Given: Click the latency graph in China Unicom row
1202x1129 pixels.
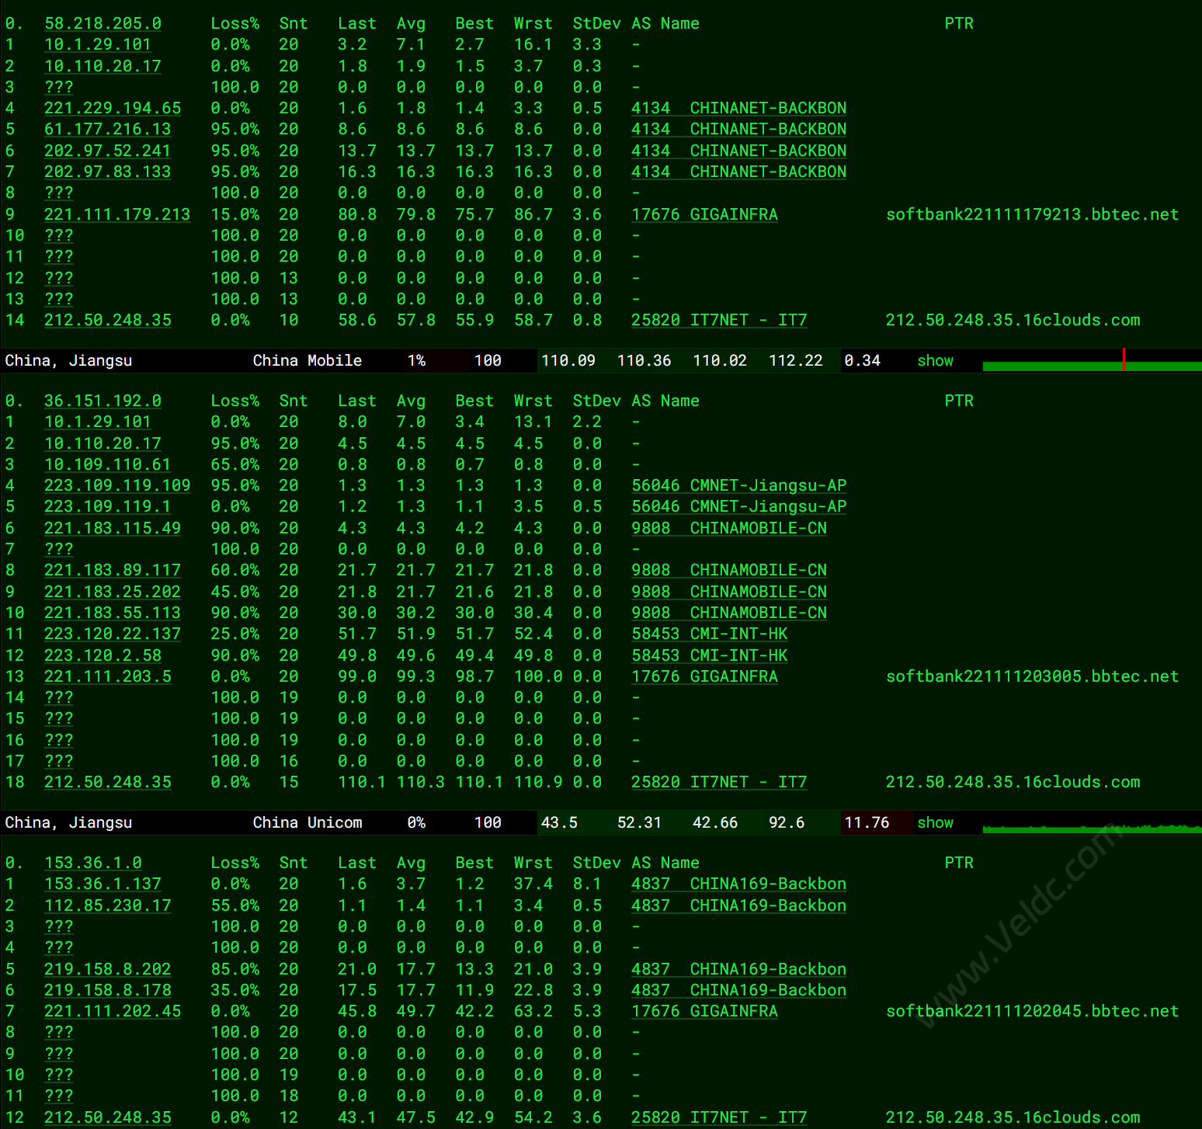Looking at the screenshot, I should 1092,823.
